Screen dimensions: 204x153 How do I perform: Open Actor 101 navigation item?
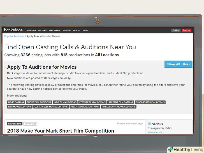[77, 30]
